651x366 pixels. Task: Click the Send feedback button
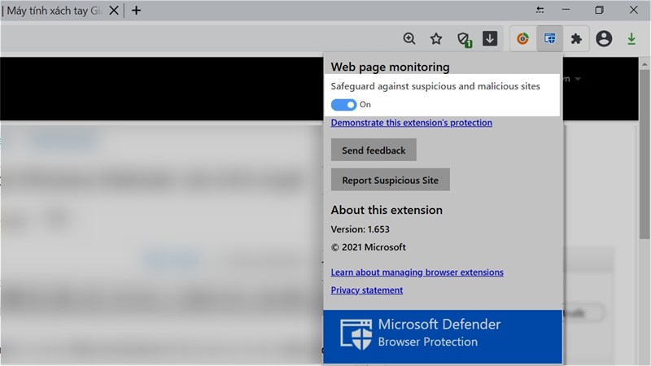click(374, 150)
